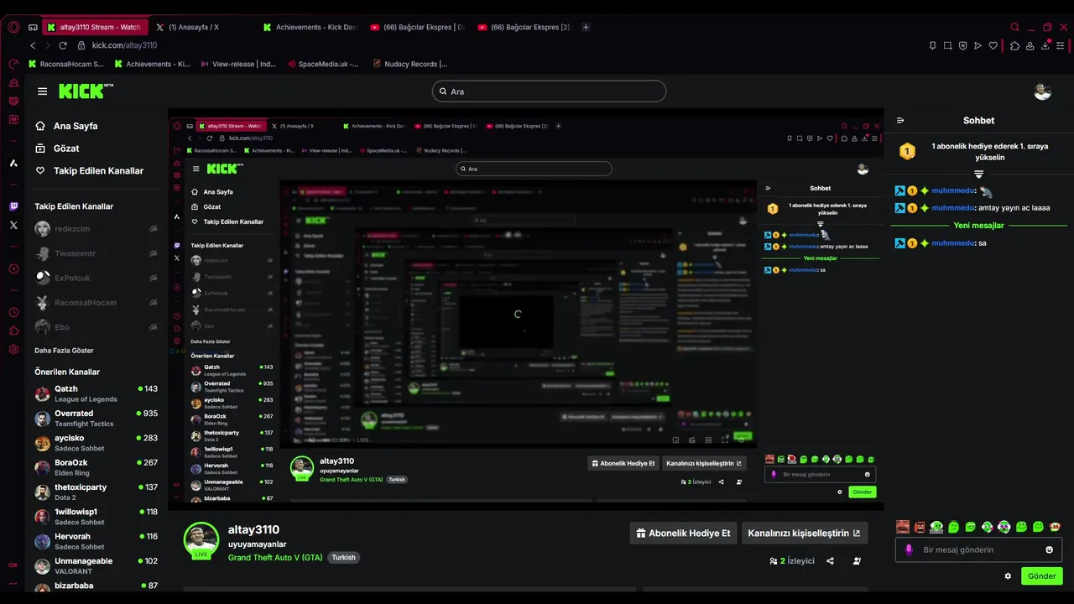Open RaconsalHocam bookmark
Screen dimensions: 1074x604
[66, 64]
